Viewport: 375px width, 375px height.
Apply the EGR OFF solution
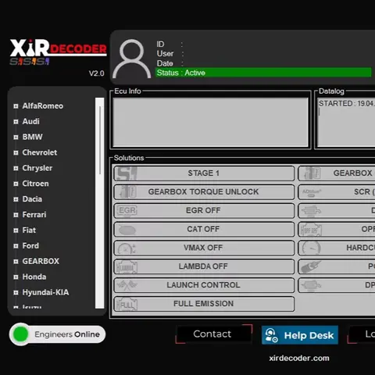click(x=204, y=210)
